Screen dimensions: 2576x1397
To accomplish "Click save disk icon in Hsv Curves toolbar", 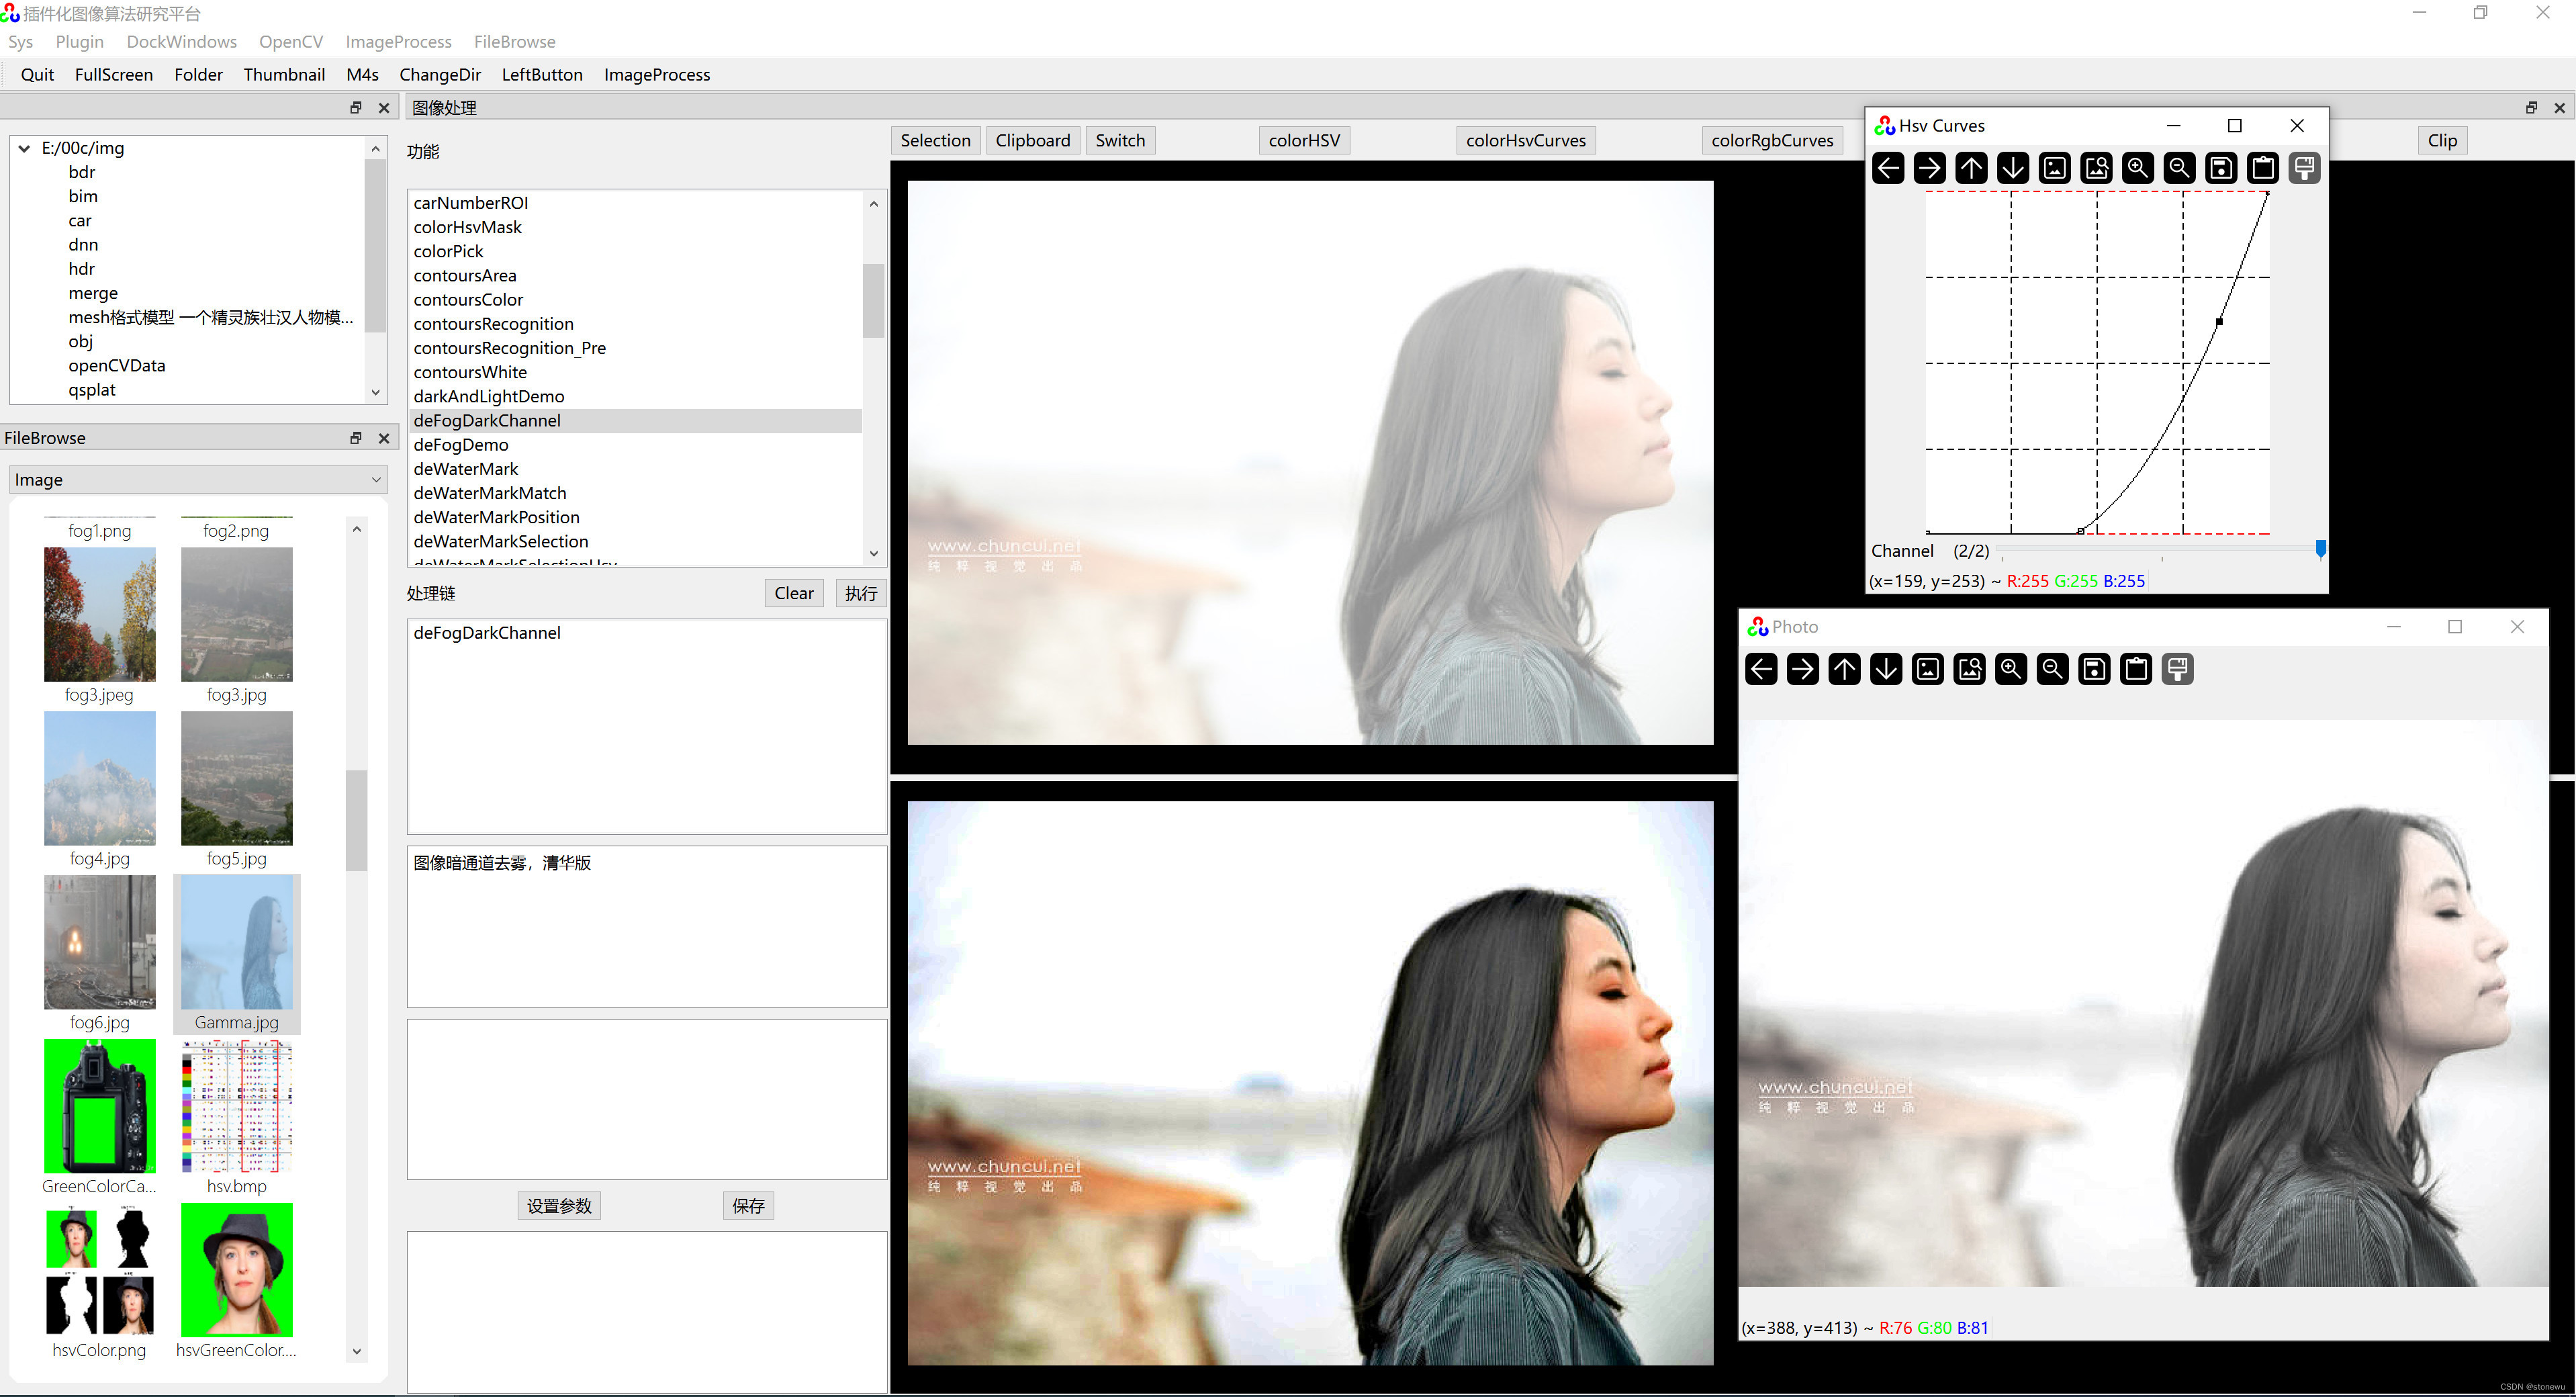I will pos(2221,168).
